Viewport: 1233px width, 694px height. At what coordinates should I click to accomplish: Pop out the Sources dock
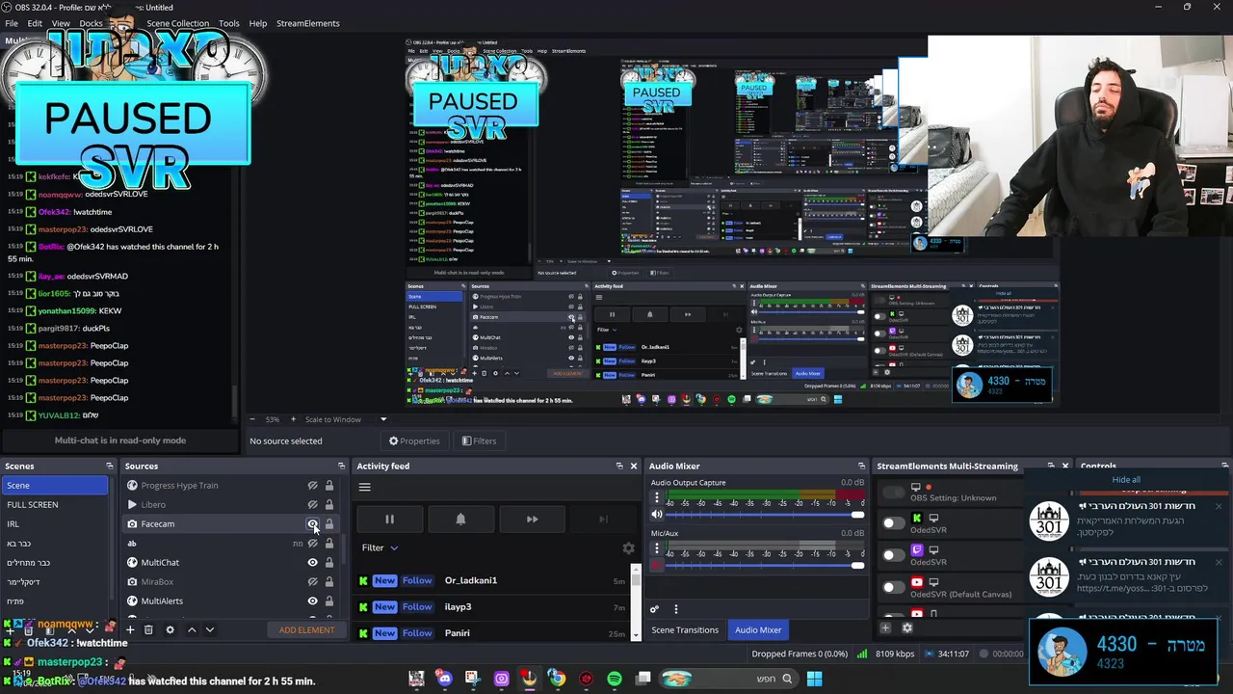point(341,466)
